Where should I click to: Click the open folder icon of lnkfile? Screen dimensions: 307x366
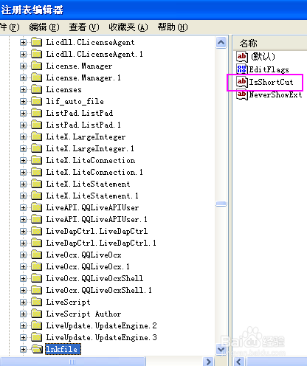click(x=37, y=349)
